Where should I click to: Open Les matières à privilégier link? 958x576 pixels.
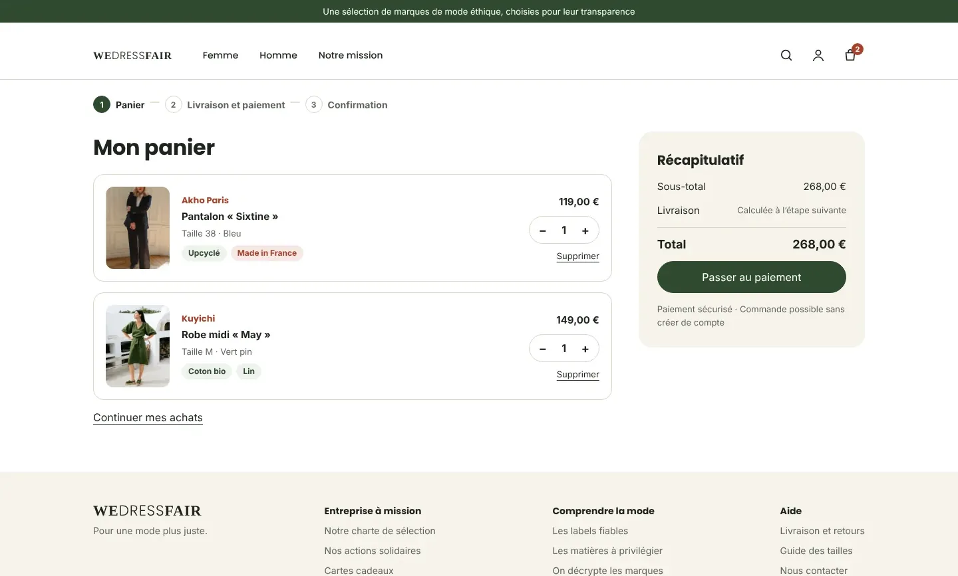coord(607,551)
